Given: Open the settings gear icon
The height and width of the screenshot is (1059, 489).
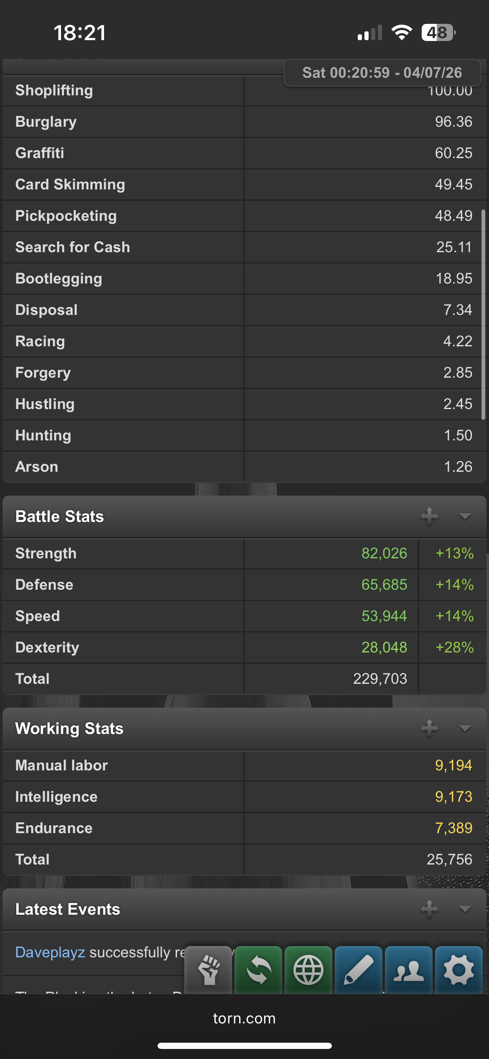Looking at the screenshot, I should click(459, 969).
